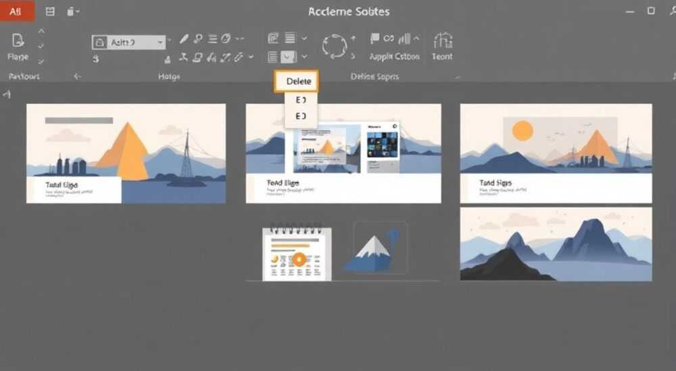
Task: Click the circular rotate arrows icon
Action: pos(334,46)
